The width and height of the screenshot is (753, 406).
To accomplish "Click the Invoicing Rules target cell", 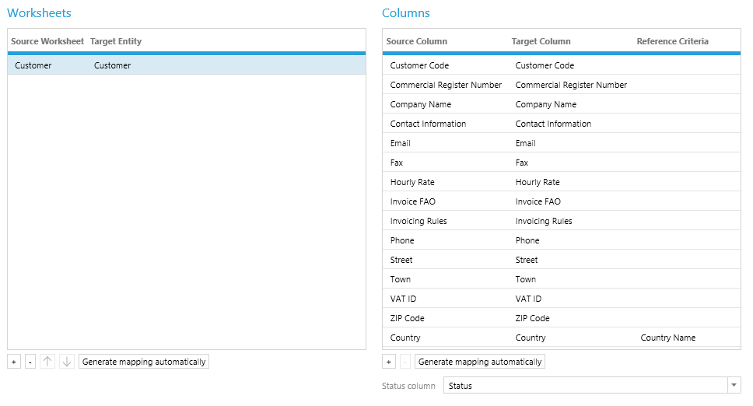I will pyautogui.click(x=544, y=221).
